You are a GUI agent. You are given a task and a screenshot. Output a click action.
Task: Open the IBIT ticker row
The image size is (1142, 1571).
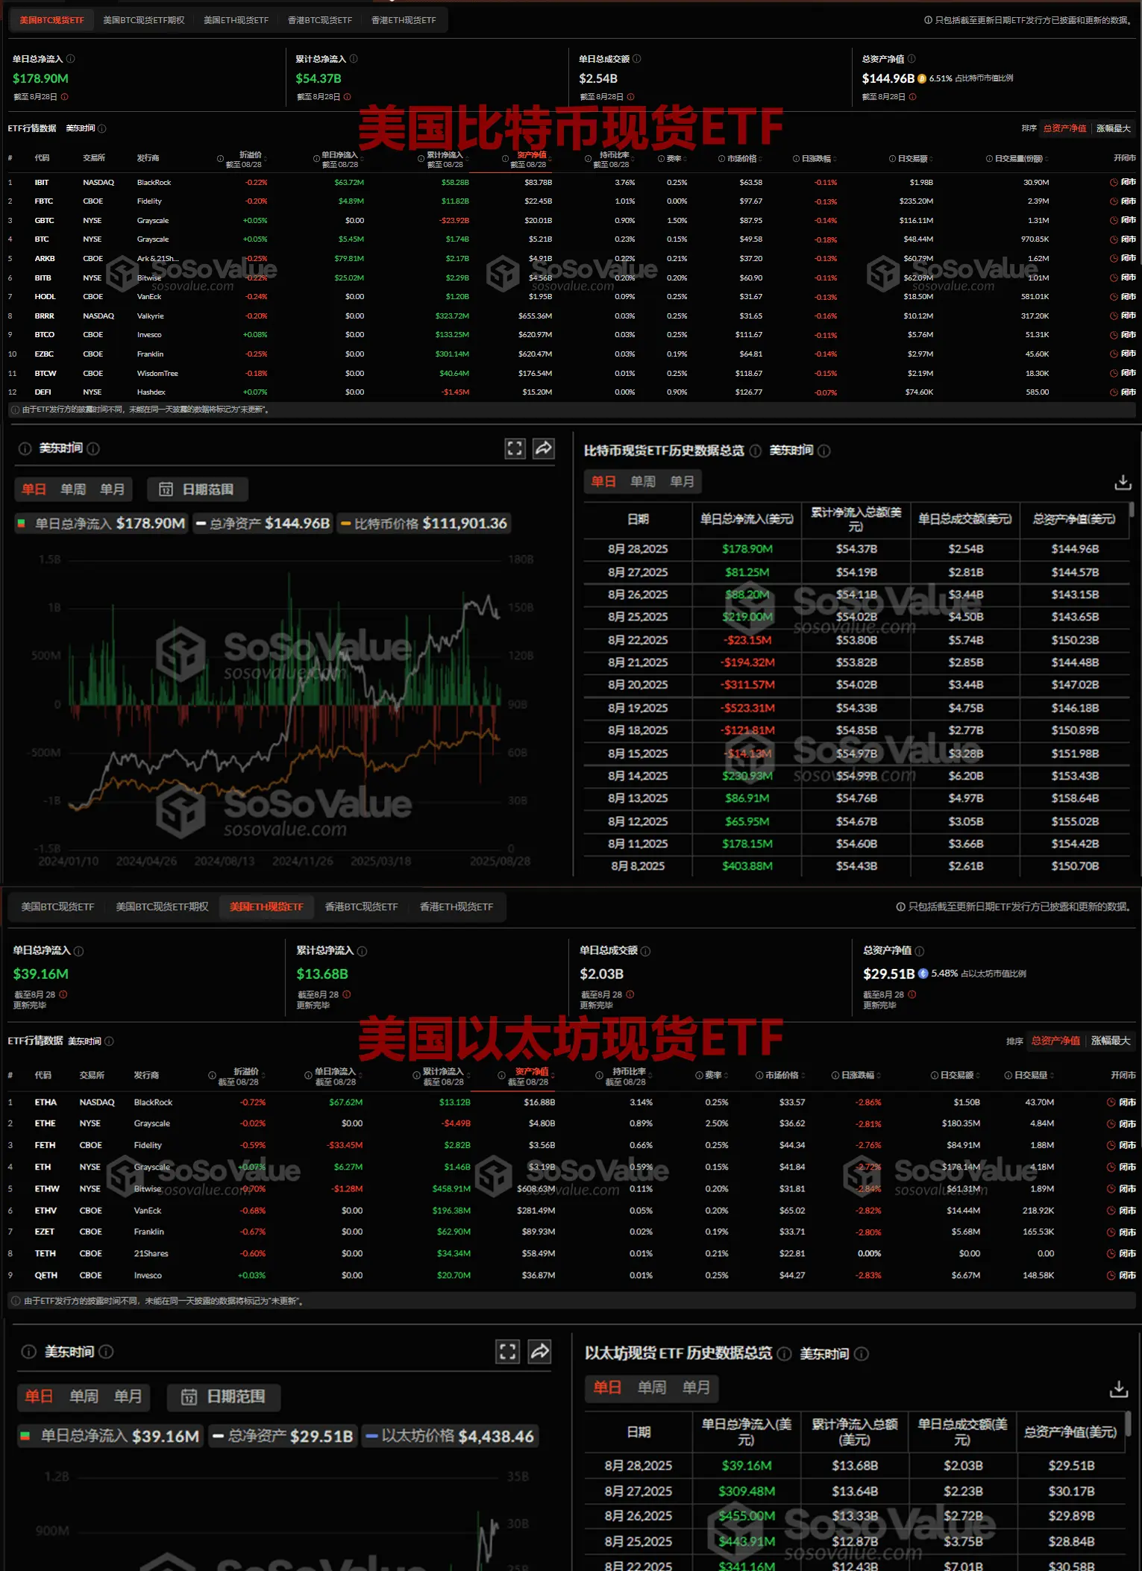[571, 182]
